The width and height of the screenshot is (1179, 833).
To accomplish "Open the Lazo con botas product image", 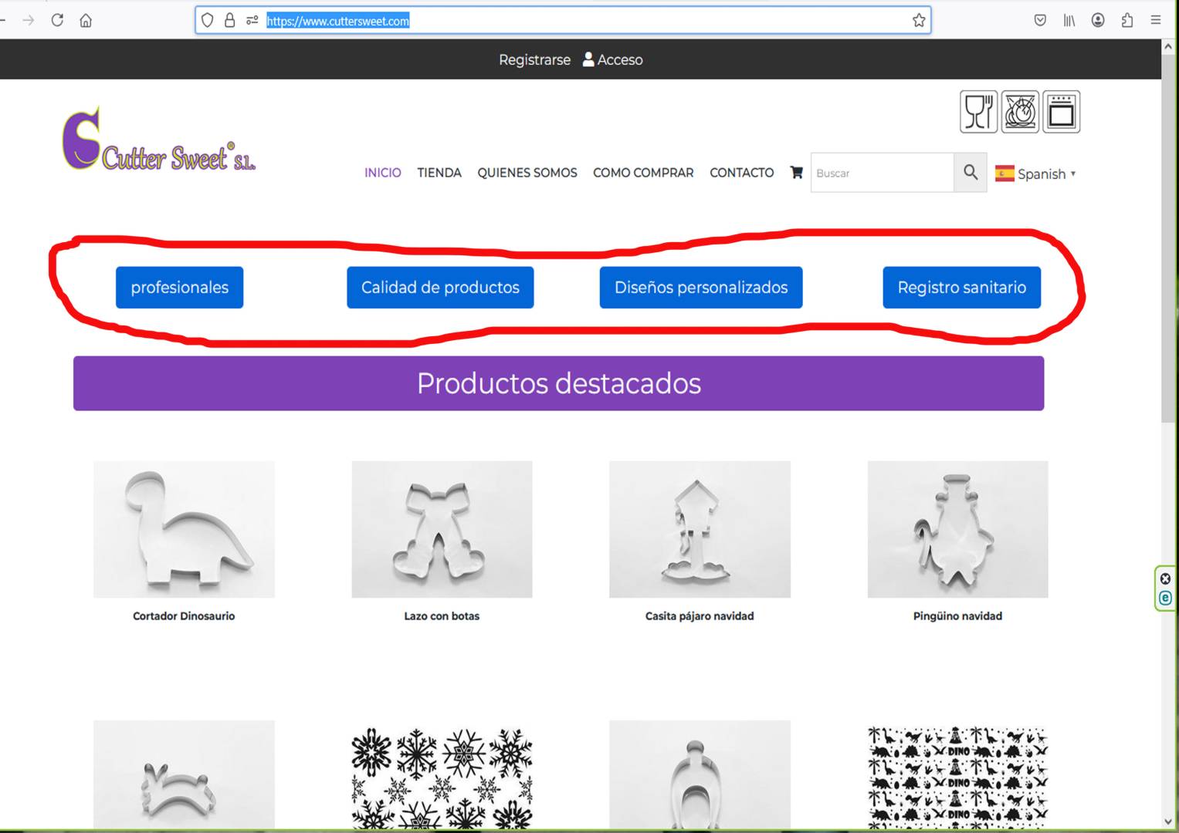I will tap(442, 529).
